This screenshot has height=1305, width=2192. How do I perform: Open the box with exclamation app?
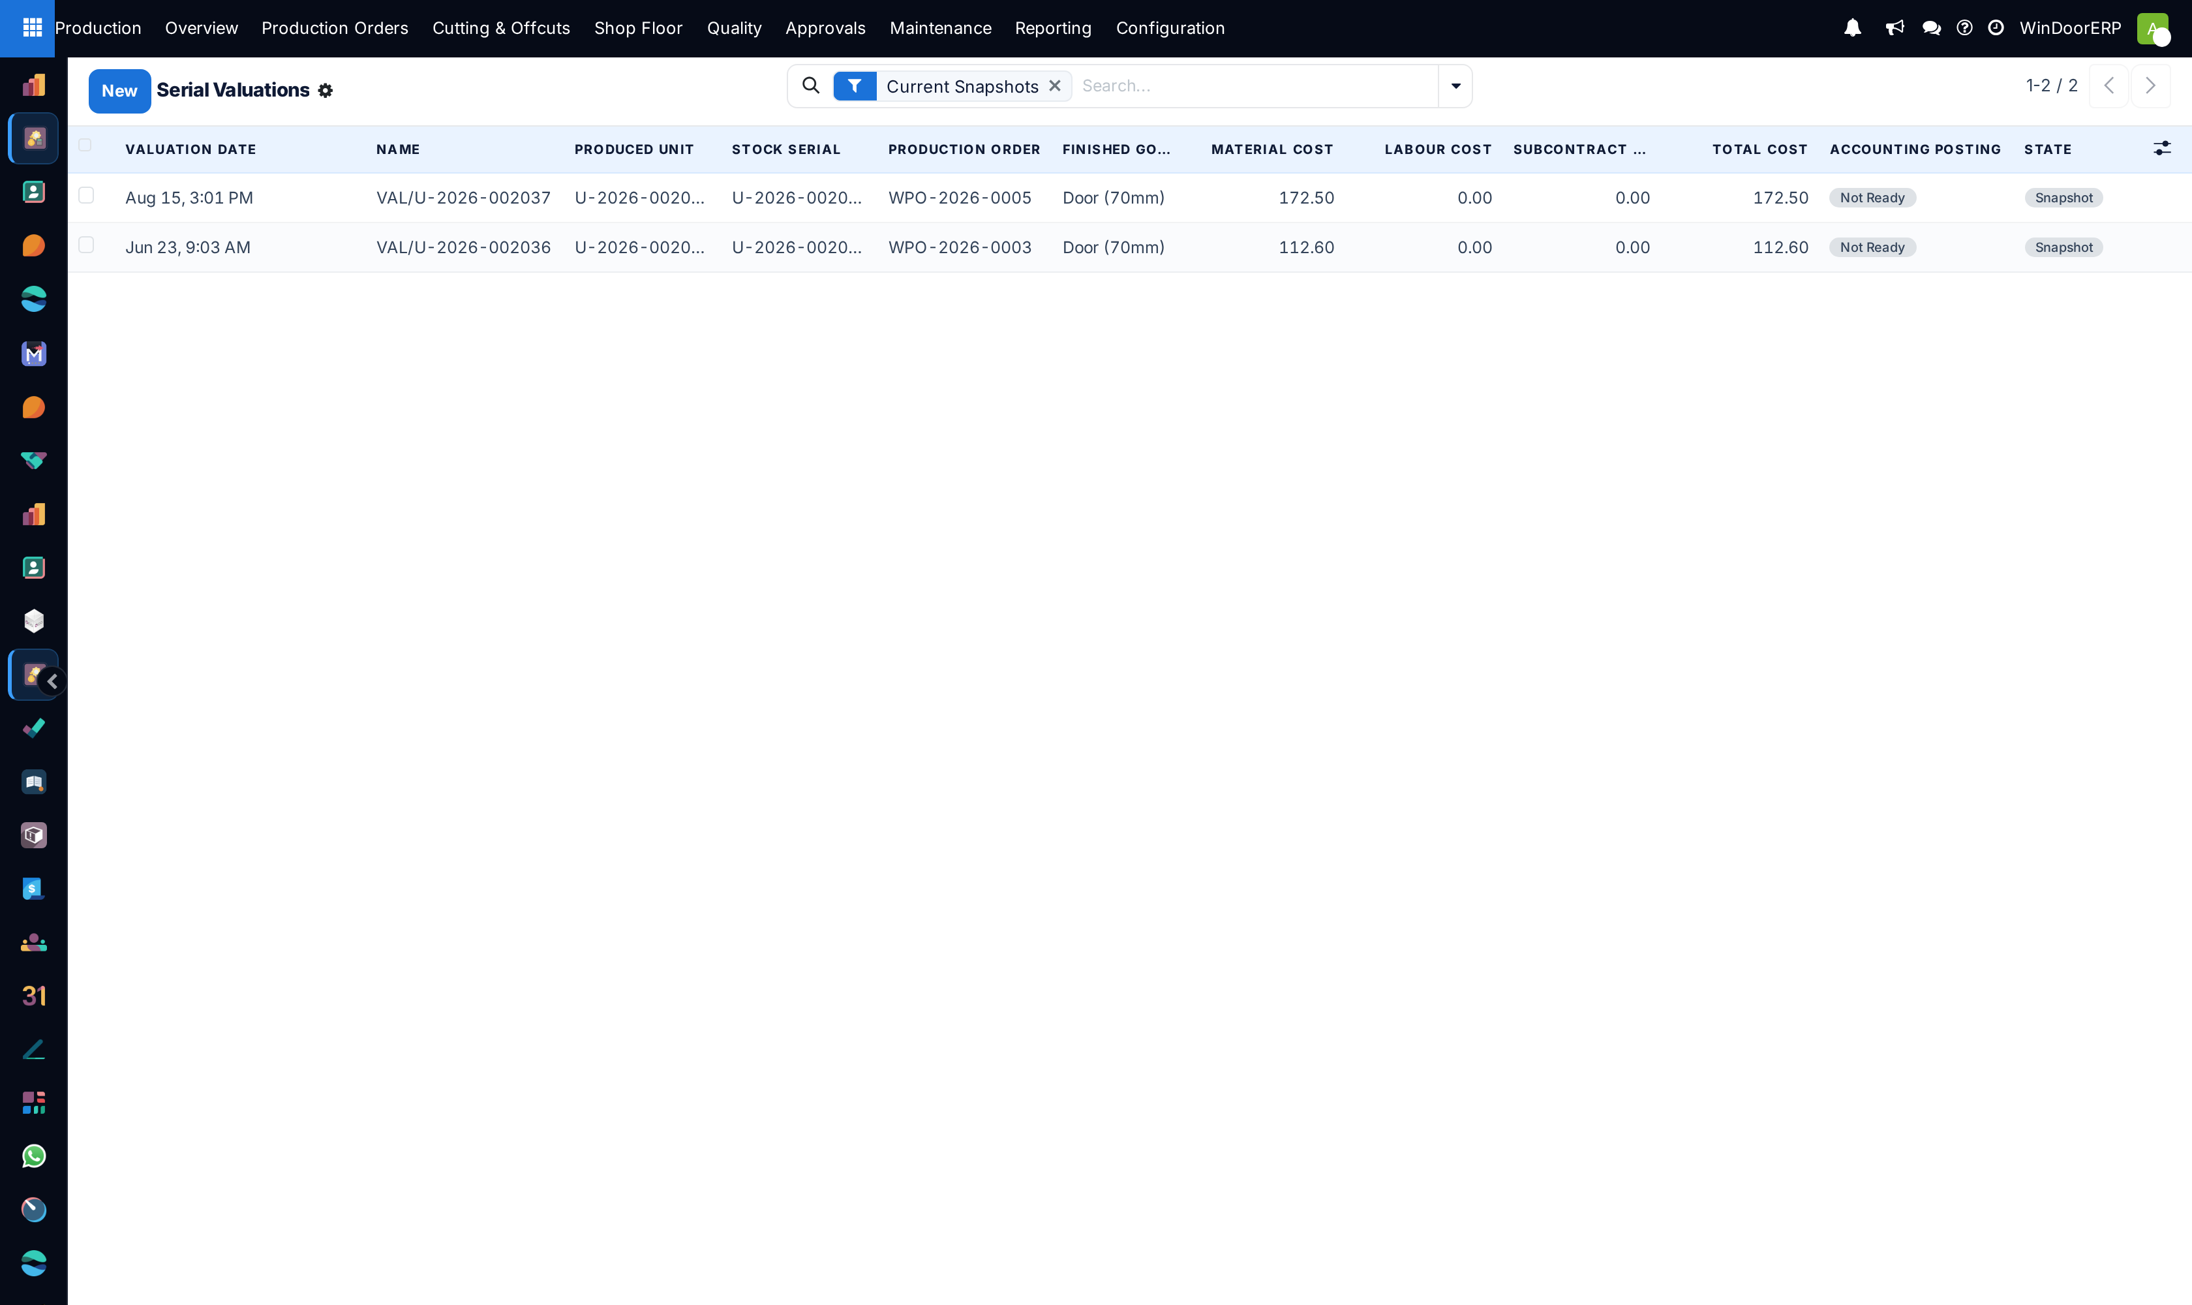(33, 835)
